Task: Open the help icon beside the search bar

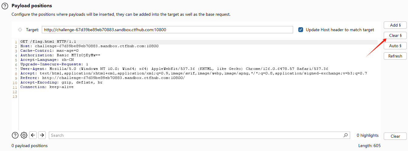Action: (15, 135)
